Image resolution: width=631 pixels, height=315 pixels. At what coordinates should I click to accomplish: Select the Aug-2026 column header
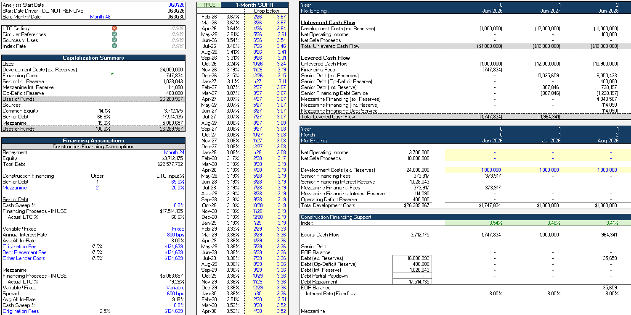[608, 141]
